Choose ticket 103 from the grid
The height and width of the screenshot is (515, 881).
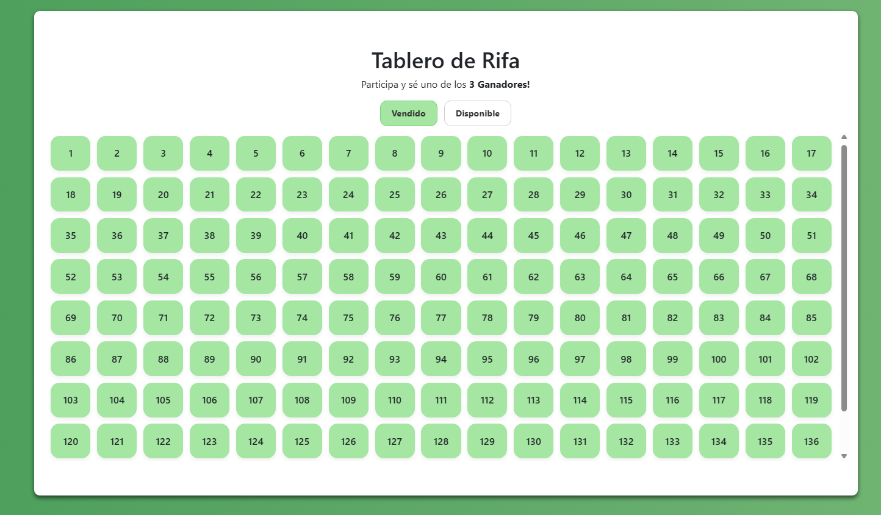[x=70, y=400]
